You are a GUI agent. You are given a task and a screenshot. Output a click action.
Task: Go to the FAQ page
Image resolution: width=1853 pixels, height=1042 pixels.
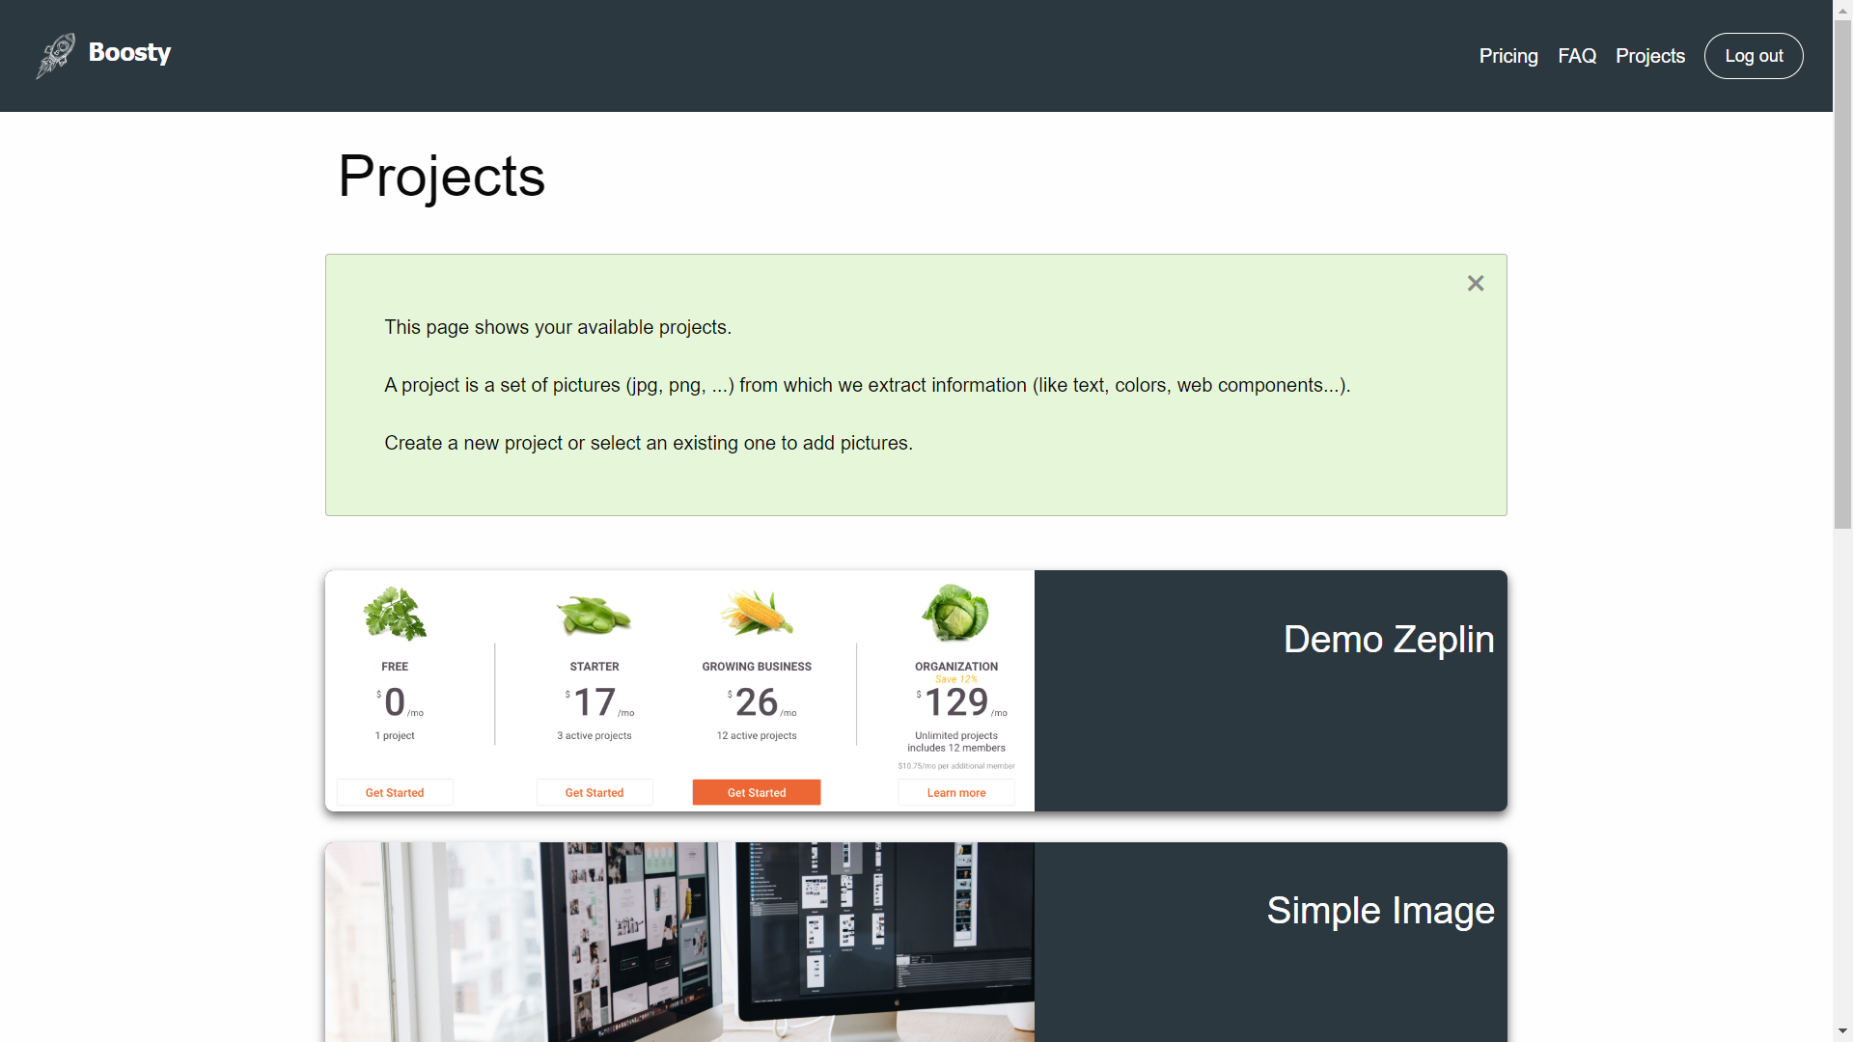pyautogui.click(x=1576, y=56)
